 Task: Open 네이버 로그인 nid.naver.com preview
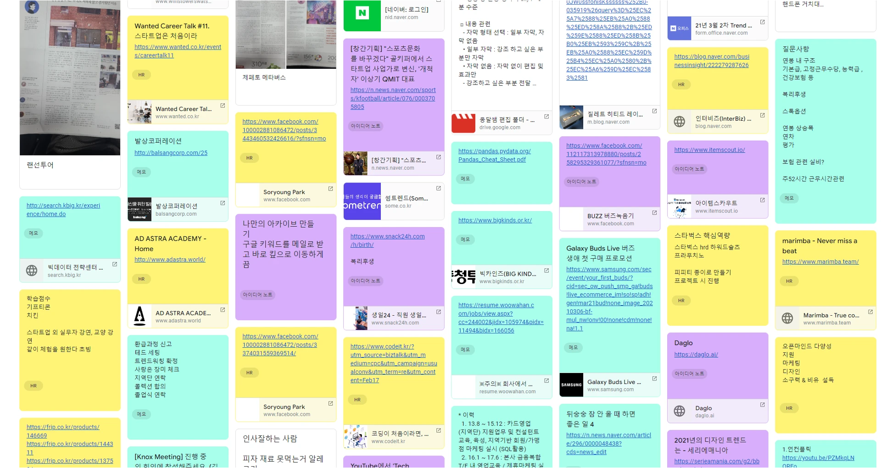394,16
